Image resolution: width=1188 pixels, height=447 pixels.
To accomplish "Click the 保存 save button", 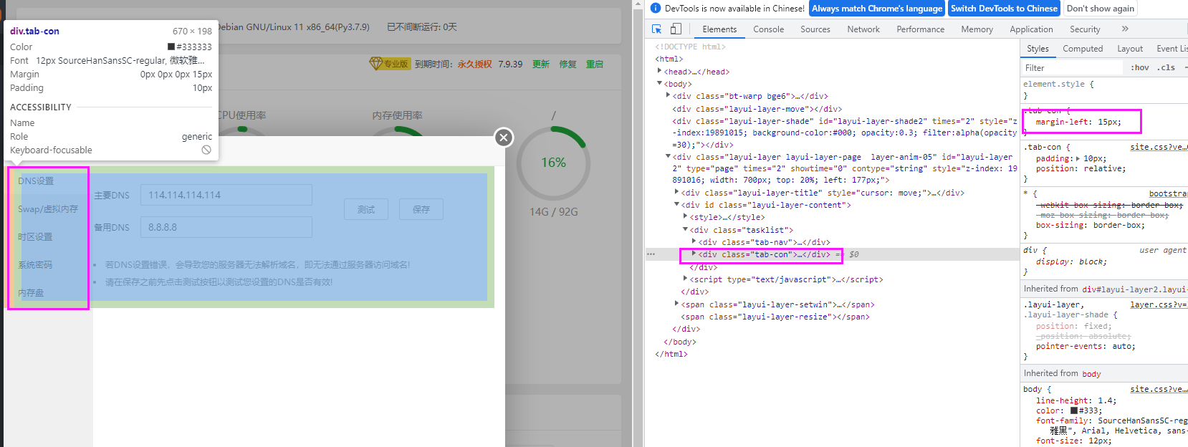I will tap(421, 209).
